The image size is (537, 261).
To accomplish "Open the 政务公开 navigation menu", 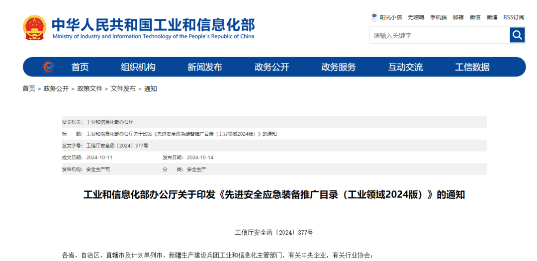I will tap(272, 67).
